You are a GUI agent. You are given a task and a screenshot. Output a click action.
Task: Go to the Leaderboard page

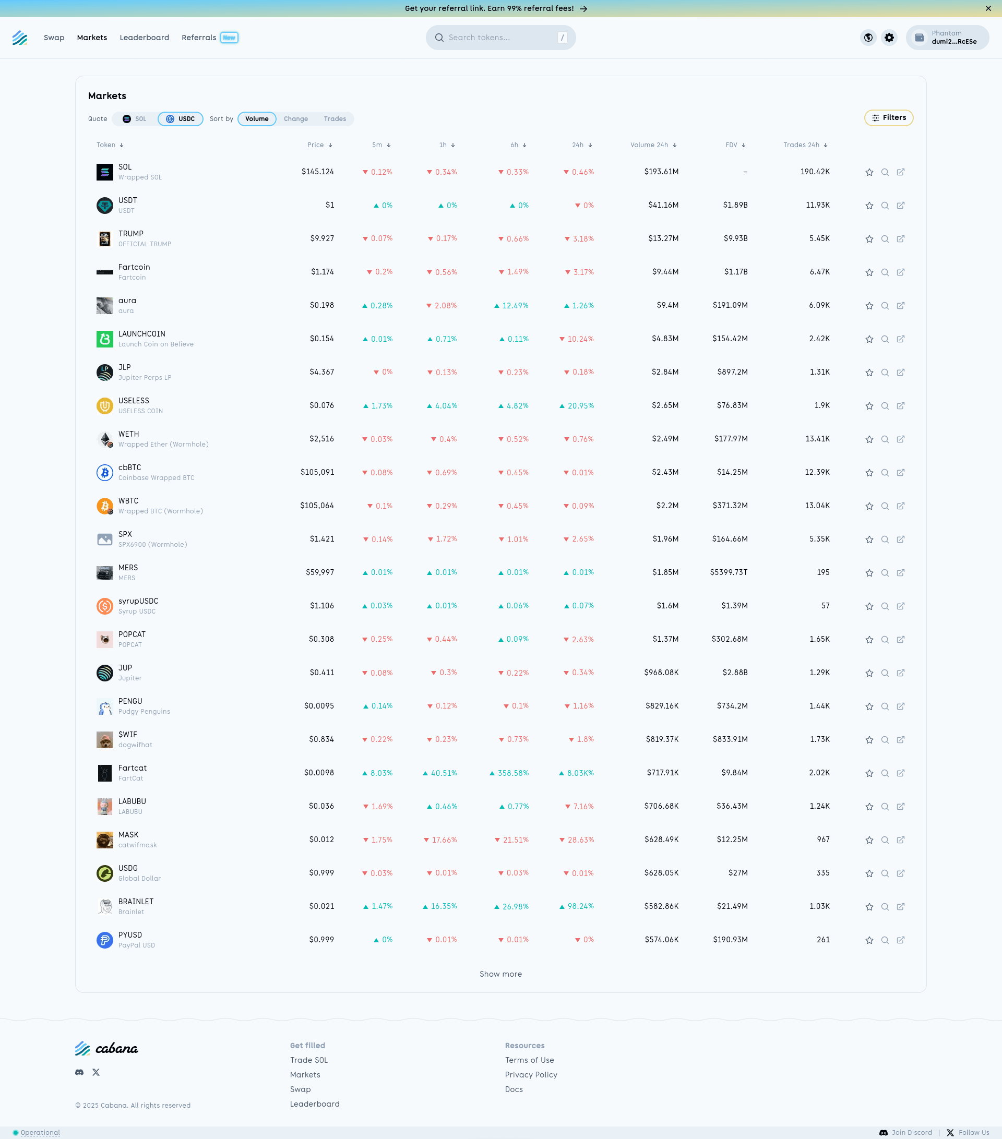145,38
